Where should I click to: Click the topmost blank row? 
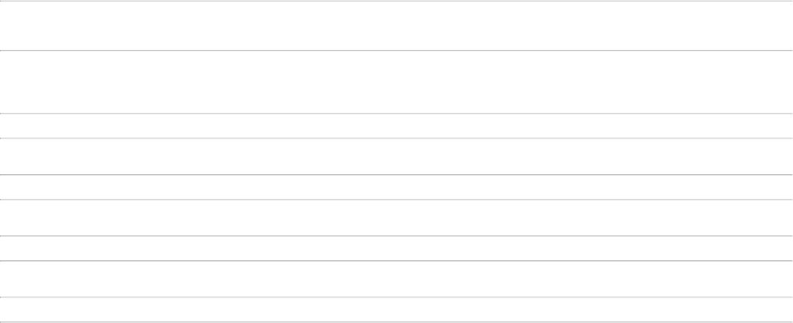coord(396,26)
